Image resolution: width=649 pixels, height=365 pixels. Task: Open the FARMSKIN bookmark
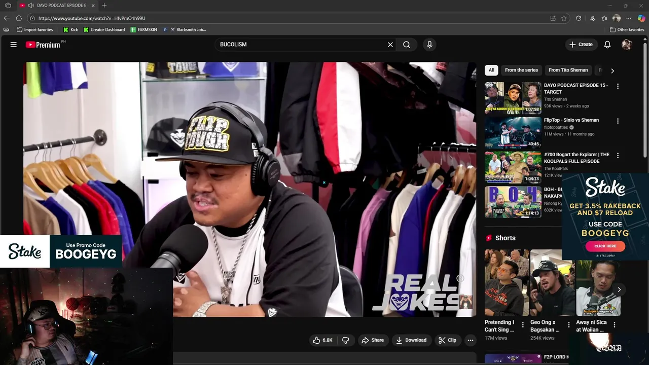click(144, 29)
